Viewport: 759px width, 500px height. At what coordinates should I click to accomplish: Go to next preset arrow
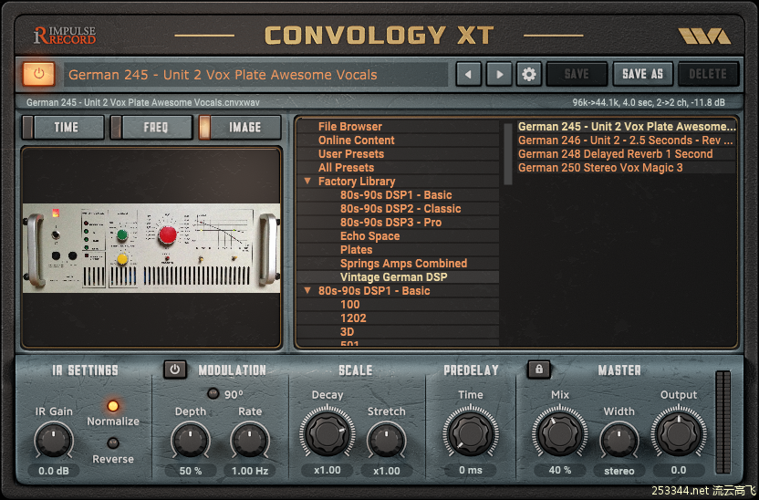click(x=499, y=74)
